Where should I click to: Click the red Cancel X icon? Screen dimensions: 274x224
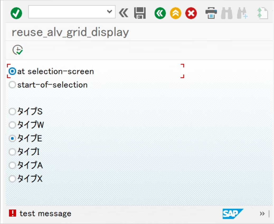(191, 13)
